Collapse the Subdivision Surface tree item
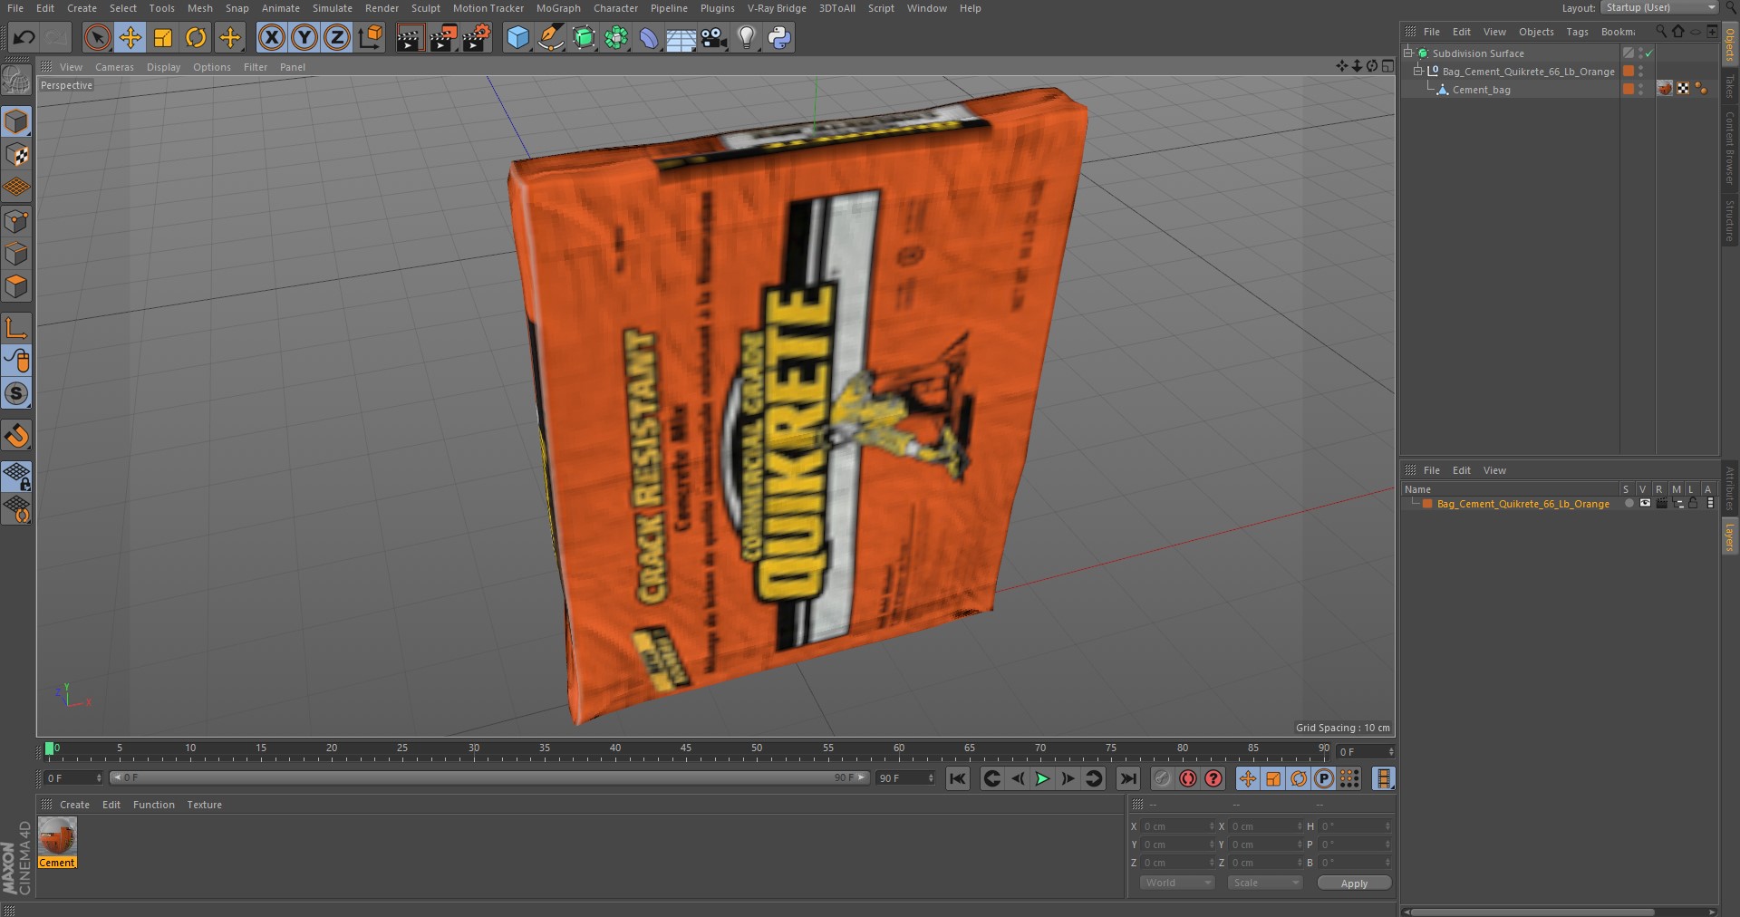The image size is (1740, 917). tap(1408, 53)
